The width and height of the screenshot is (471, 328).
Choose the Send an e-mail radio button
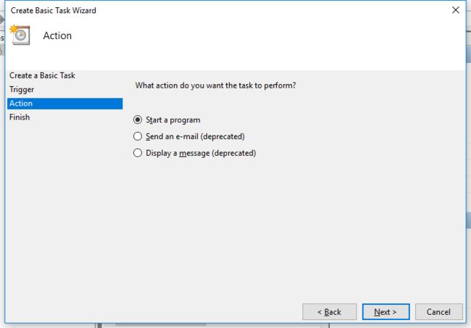click(138, 136)
